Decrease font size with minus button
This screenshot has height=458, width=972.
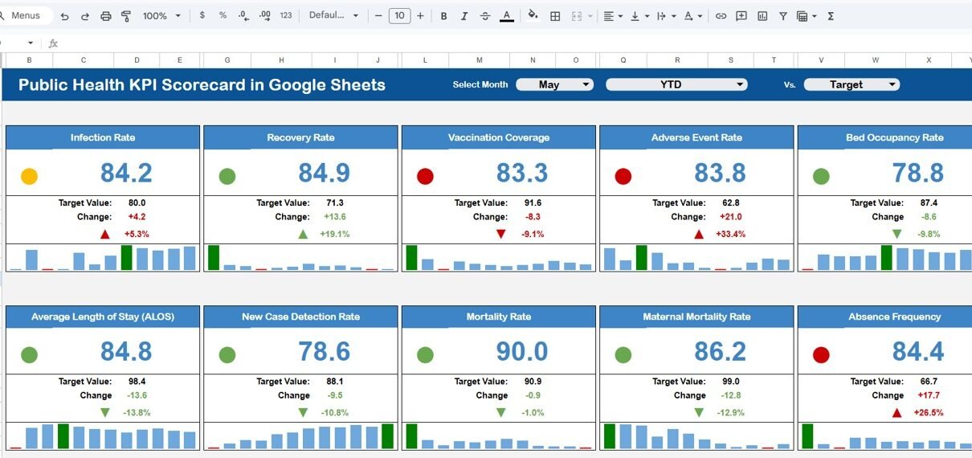(379, 16)
